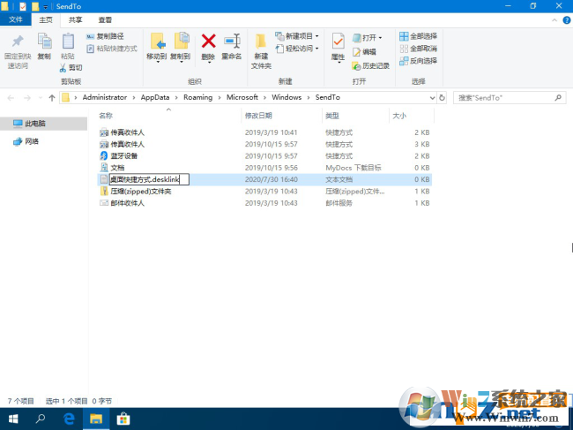Click Invert selection (反向选择)

coord(418,61)
